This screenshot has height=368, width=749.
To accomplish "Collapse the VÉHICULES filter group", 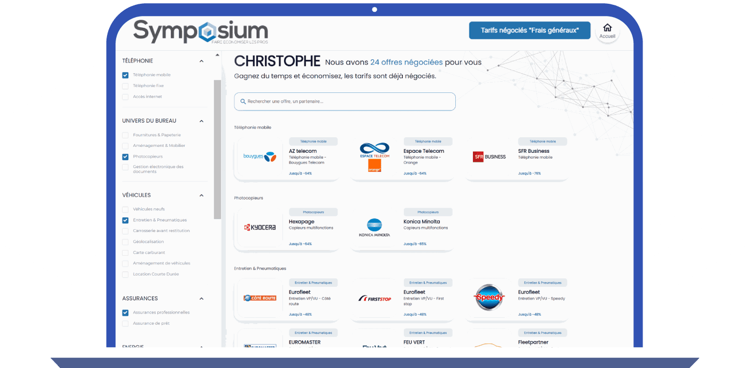I will pos(202,195).
